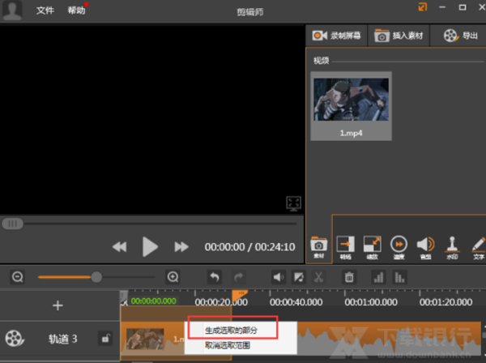Choose 生成选取的部分 from context menu

click(232, 330)
